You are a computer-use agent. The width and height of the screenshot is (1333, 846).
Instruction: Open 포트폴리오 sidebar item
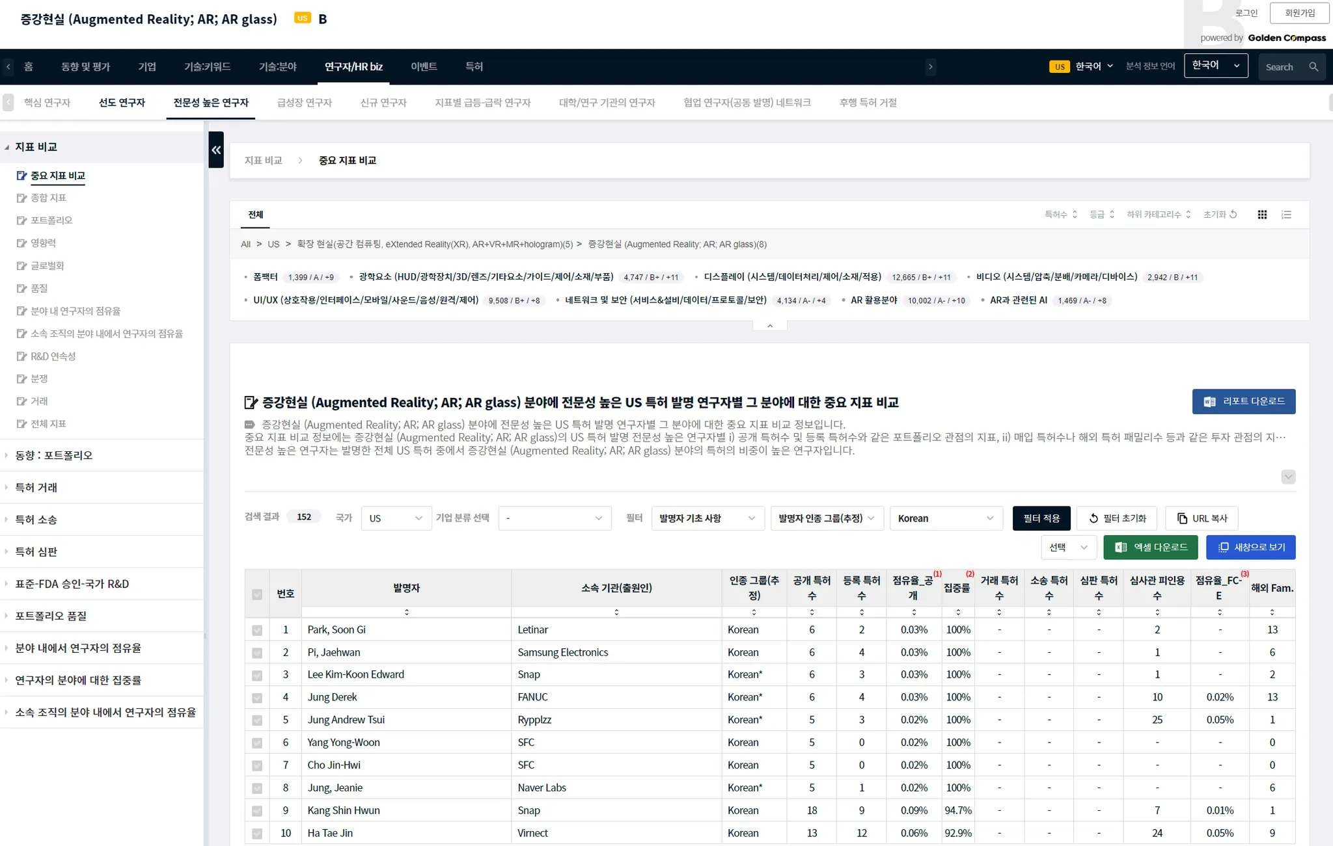point(51,220)
